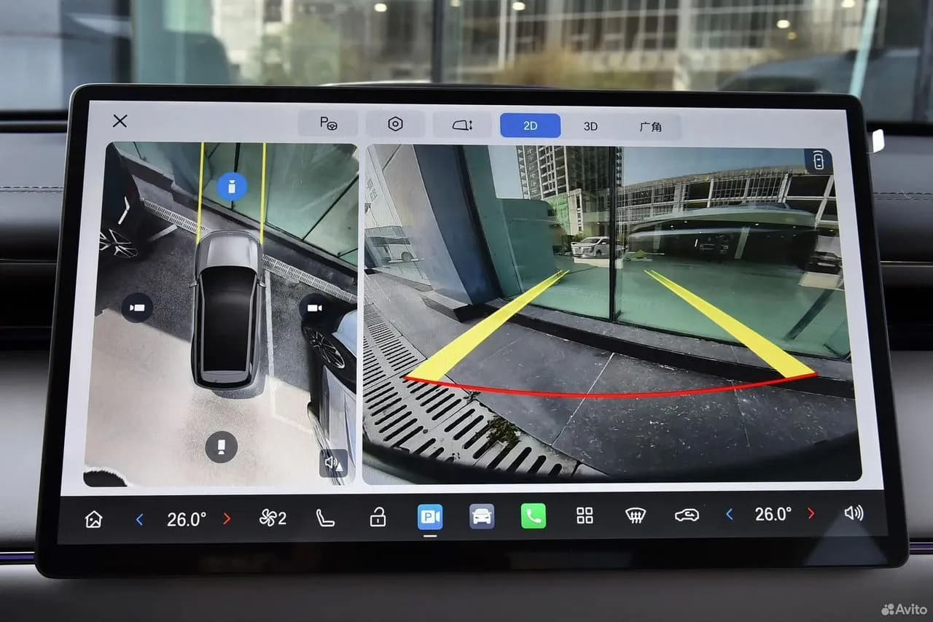Open camera settings hexagon icon
The height and width of the screenshot is (622, 933).
[395, 124]
